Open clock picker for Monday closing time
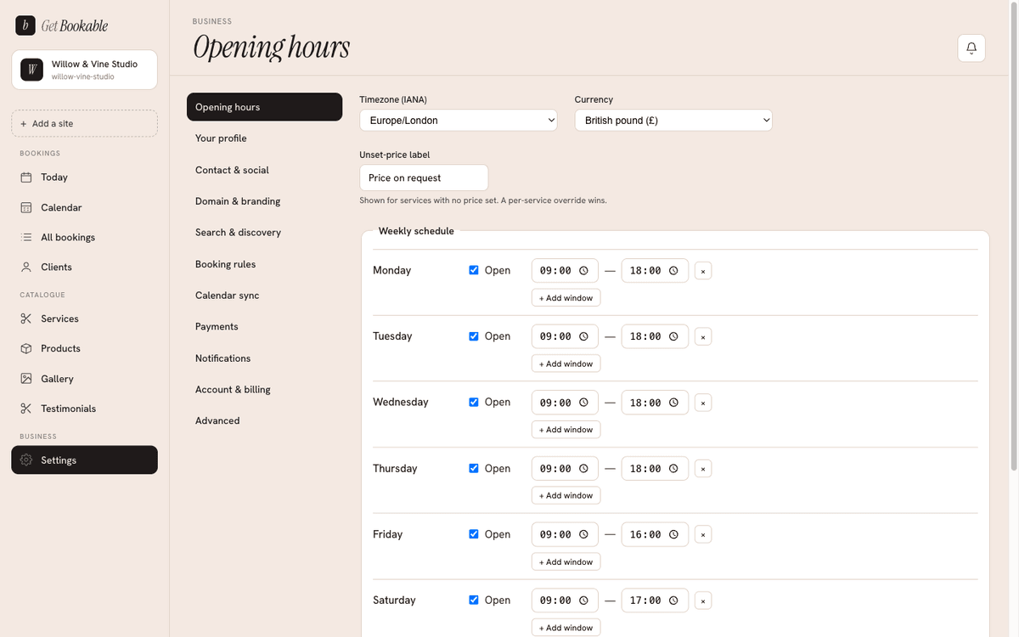 [x=673, y=271]
